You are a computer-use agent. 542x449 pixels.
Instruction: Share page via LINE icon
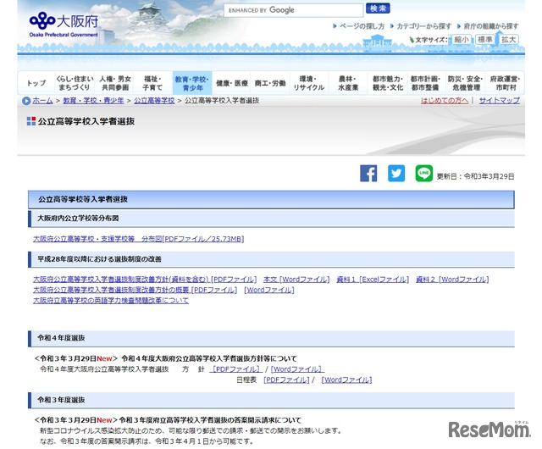point(423,174)
